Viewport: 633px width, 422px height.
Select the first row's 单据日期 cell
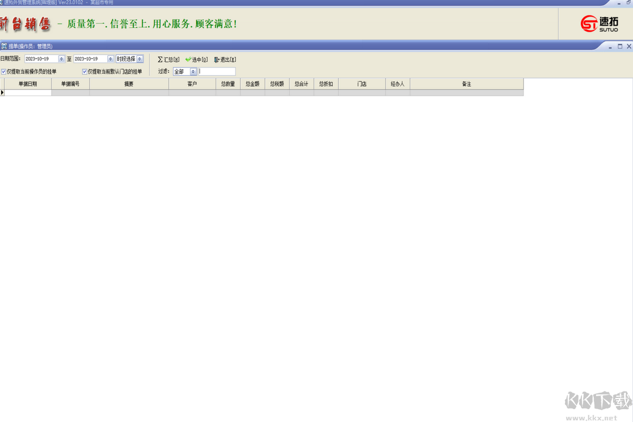click(x=28, y=93)
